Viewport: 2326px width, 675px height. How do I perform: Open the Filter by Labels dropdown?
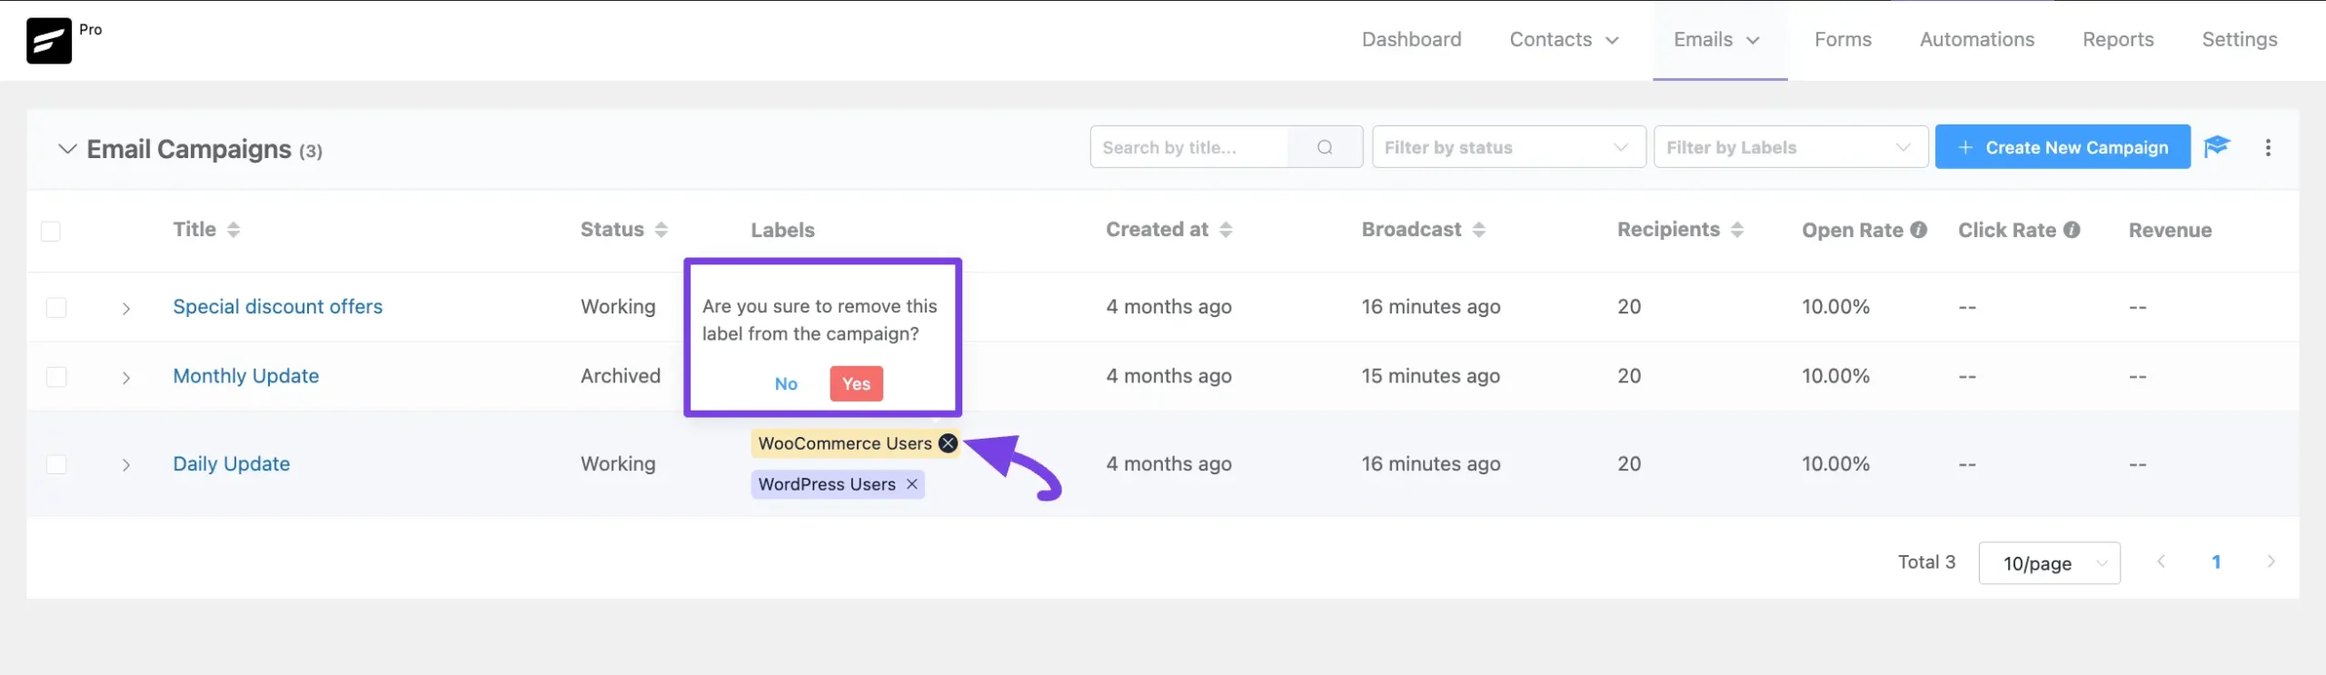[1790, 147]
